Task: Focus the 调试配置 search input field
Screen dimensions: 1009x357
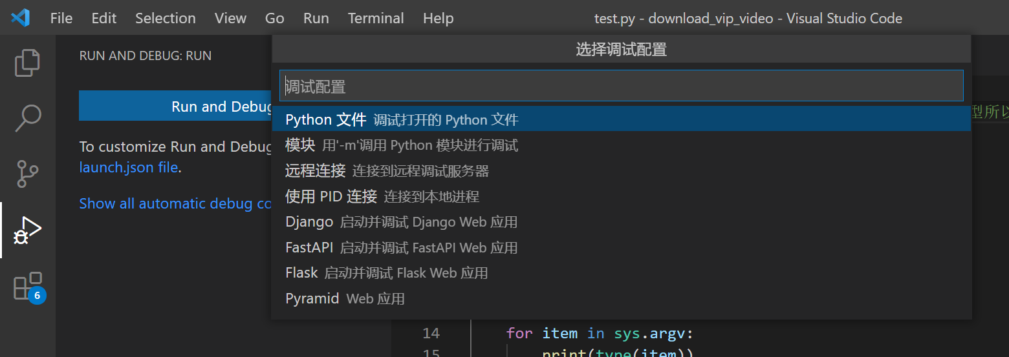Action: tap(622, 86)
